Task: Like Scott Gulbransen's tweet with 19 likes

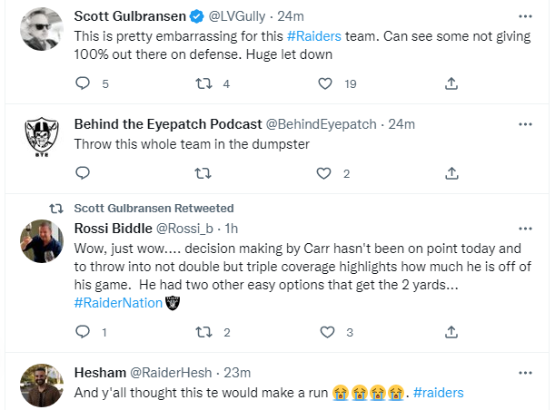Action: tap(326, 83)
